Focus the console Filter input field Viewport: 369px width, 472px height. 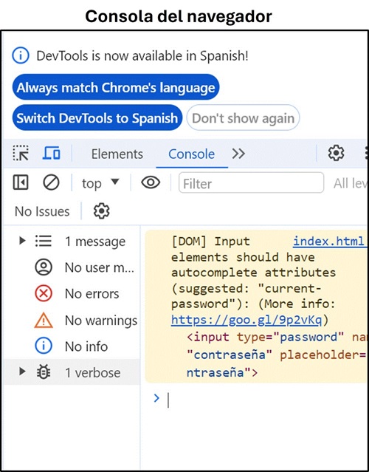[251, 182]
